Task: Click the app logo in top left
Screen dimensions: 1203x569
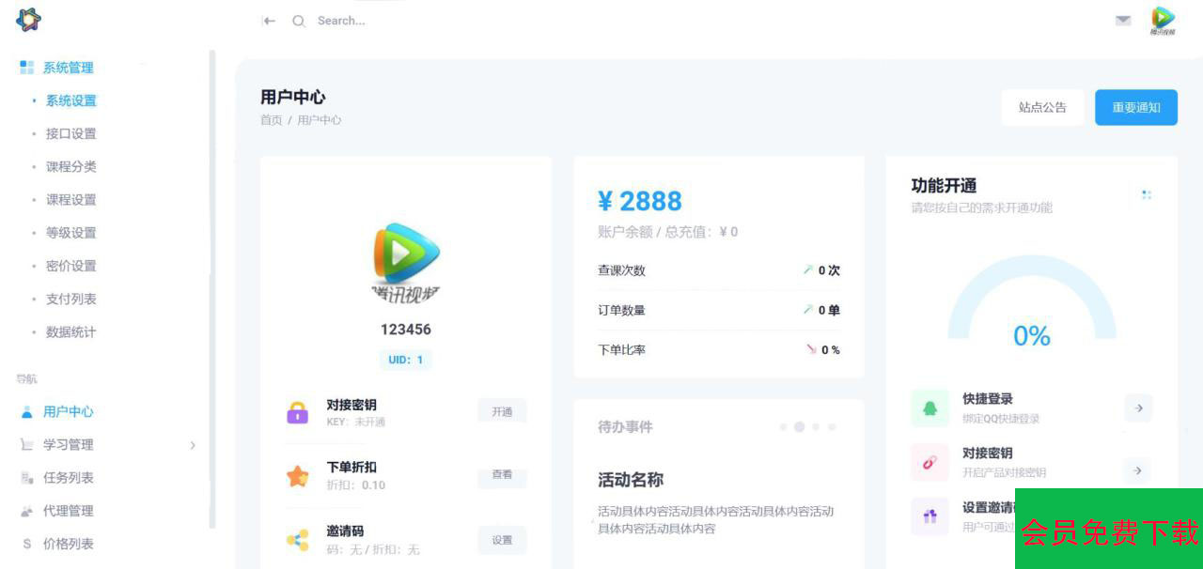Action: coord(28,19)
